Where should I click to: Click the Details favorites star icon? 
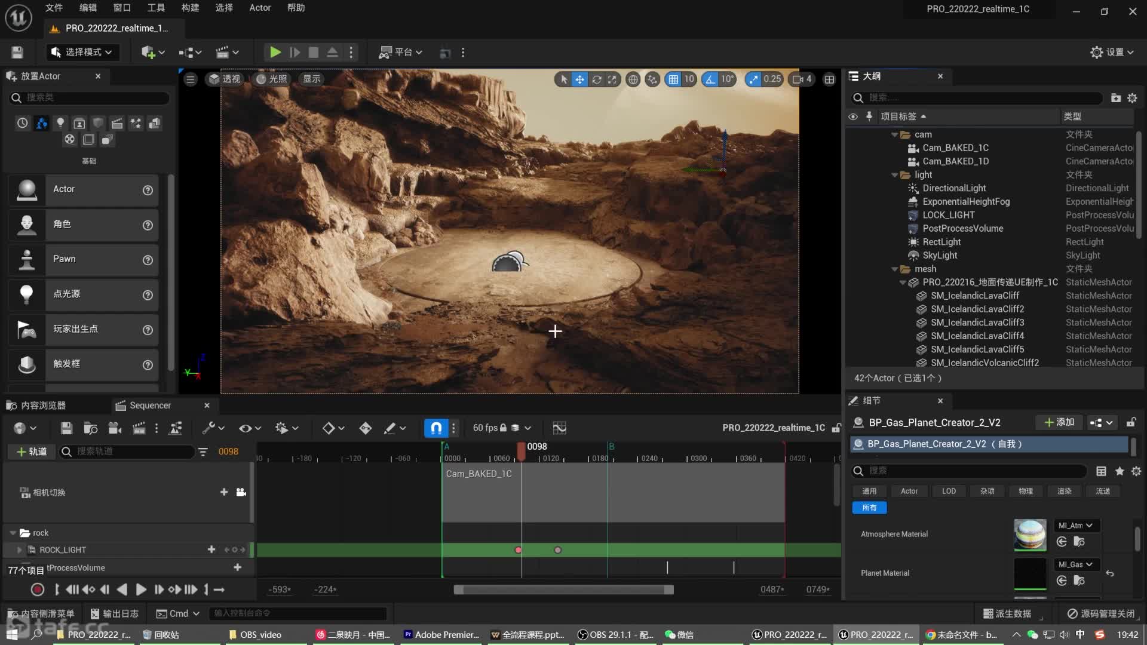[x=1120, y=471]
